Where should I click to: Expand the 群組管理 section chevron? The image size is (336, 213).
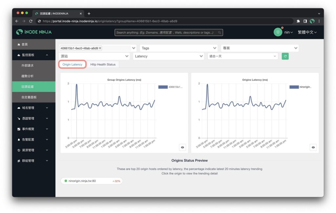pyautogui.click(x=47, y=161)
